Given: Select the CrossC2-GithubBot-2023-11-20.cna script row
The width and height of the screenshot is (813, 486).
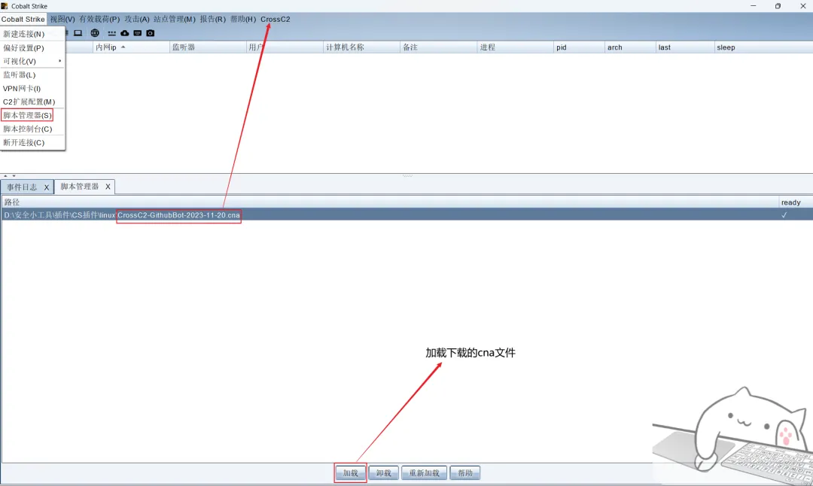Looking at the screenshot, I should 406,215.
